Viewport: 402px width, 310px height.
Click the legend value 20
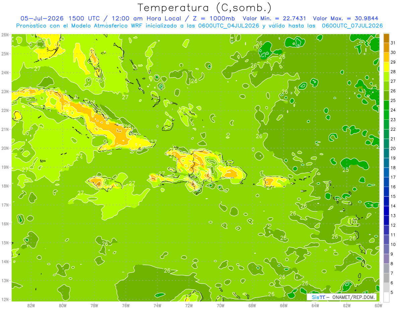(x=393, y=148)
